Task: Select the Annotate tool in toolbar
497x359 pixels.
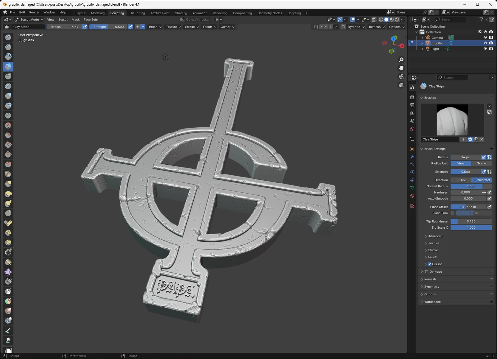Action: [8, 330]
